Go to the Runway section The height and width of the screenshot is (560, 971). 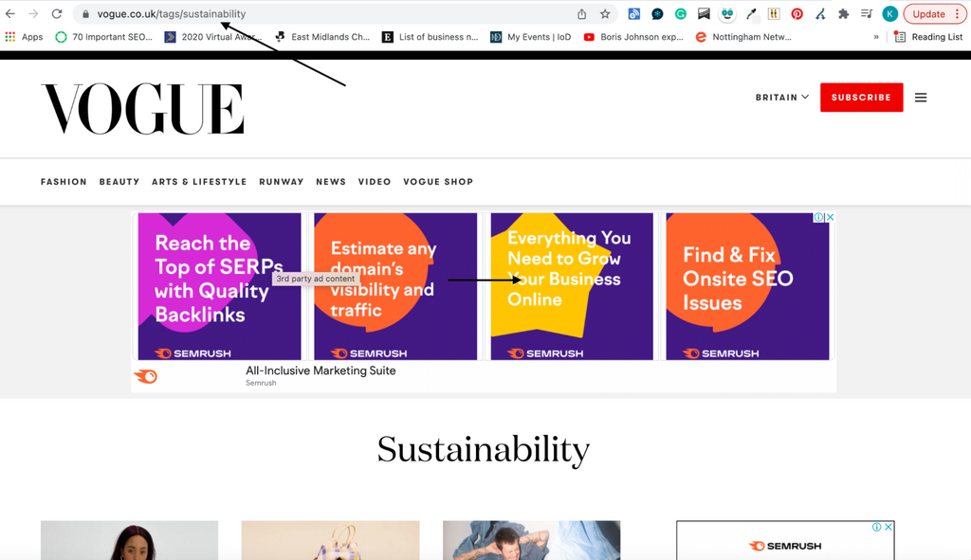282,182
